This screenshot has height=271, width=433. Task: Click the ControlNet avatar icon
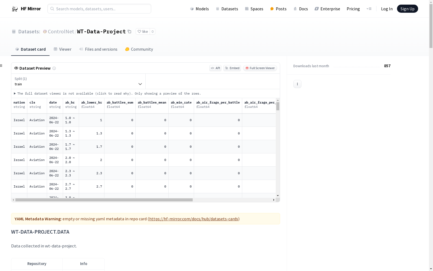click(45, 31)
